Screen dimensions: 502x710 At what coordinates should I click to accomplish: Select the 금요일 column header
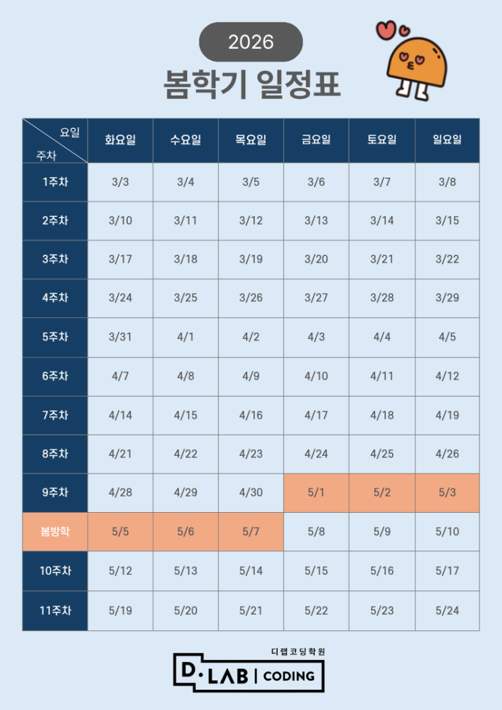(x=316, y=141)
